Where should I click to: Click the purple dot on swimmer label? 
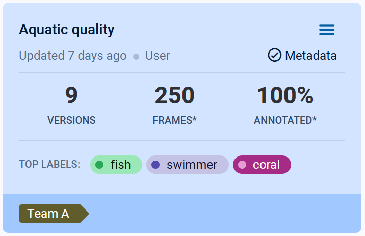click(156, 165)
